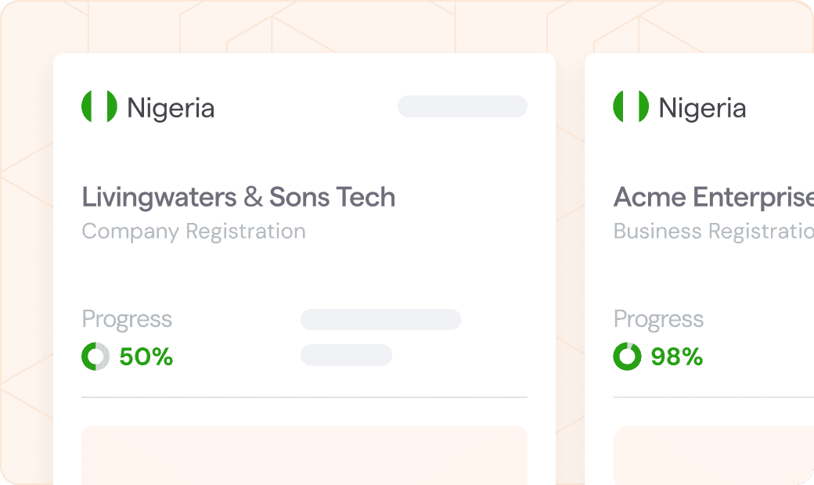Click the 50% progress value text

146,357
